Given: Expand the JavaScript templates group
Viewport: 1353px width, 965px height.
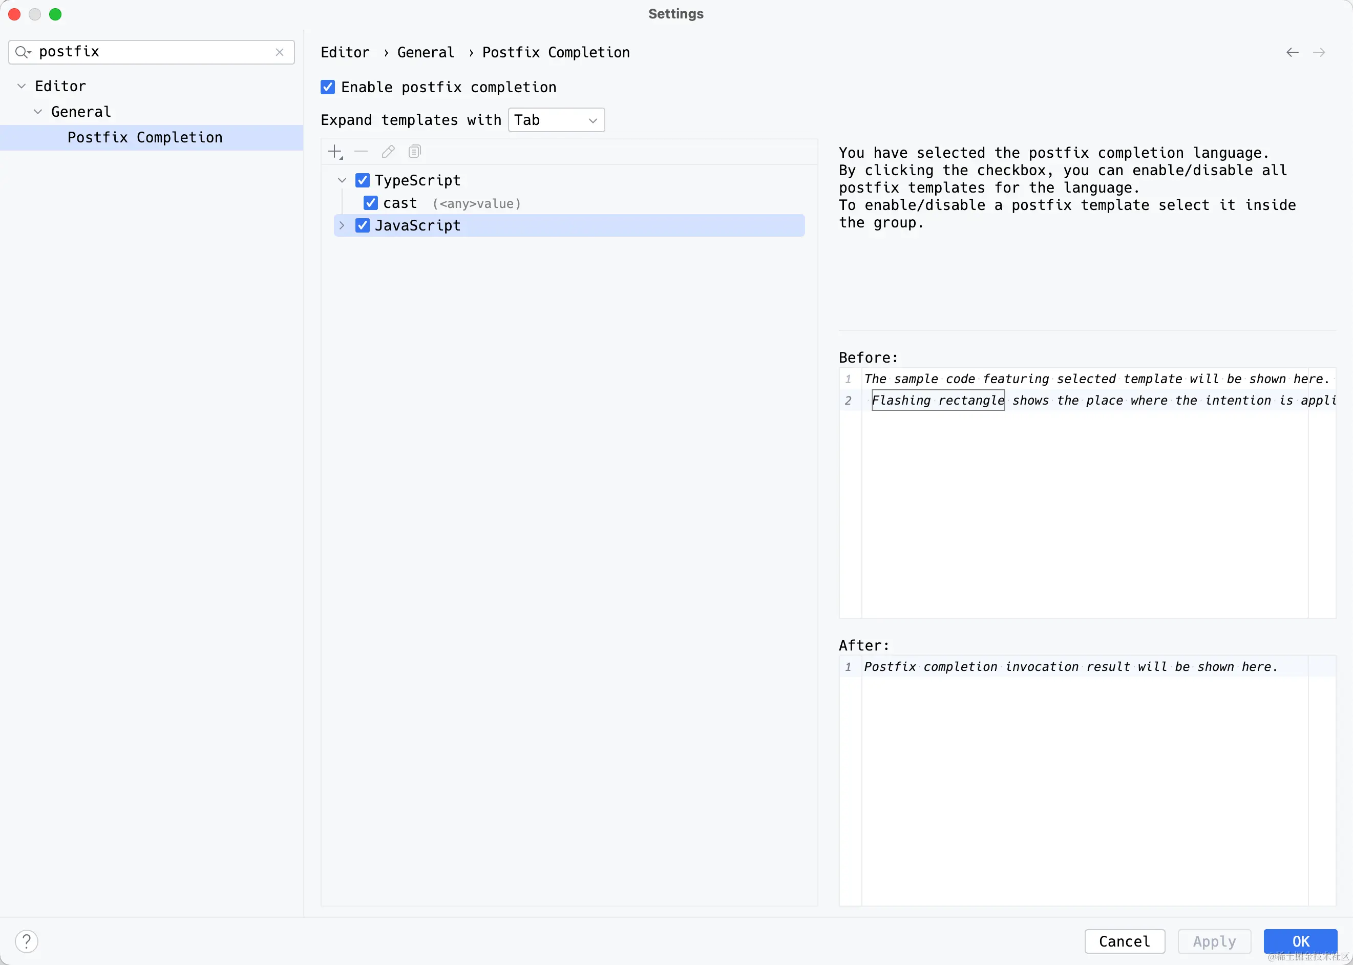Looking at the screenshot, I should [x=342, y=226].
